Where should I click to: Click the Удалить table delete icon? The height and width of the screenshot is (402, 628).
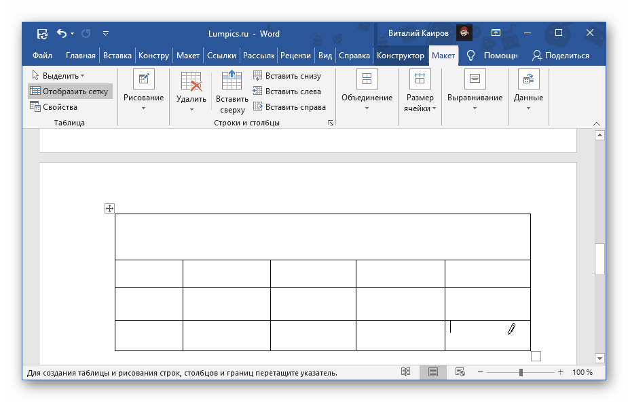pos(191,81)
